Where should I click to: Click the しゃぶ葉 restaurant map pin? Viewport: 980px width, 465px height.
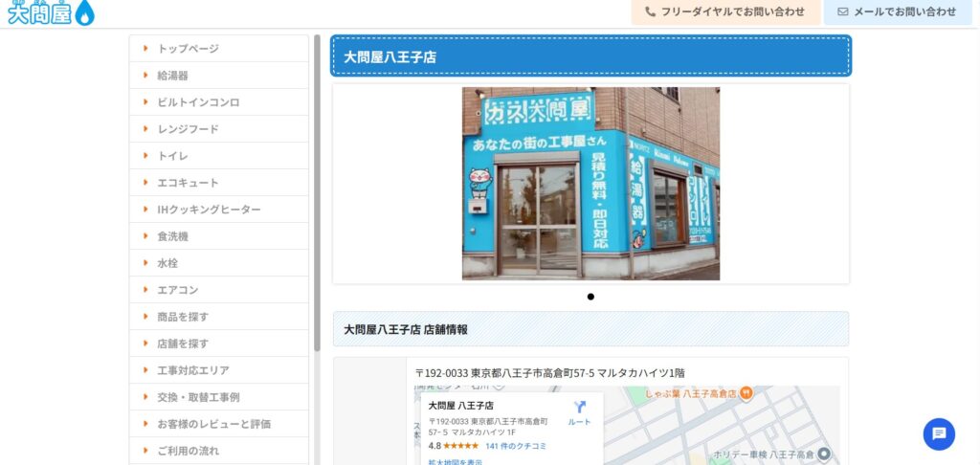(x=746, y=392)
